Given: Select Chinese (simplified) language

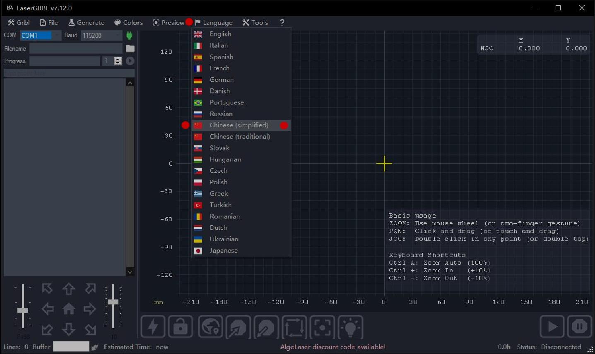Looking at the screenshot, I should click(x=241, y=125).
